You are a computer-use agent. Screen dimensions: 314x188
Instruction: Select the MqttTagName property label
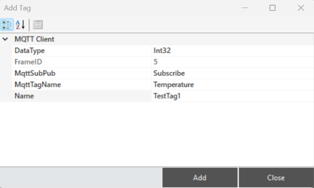(38, 85)
